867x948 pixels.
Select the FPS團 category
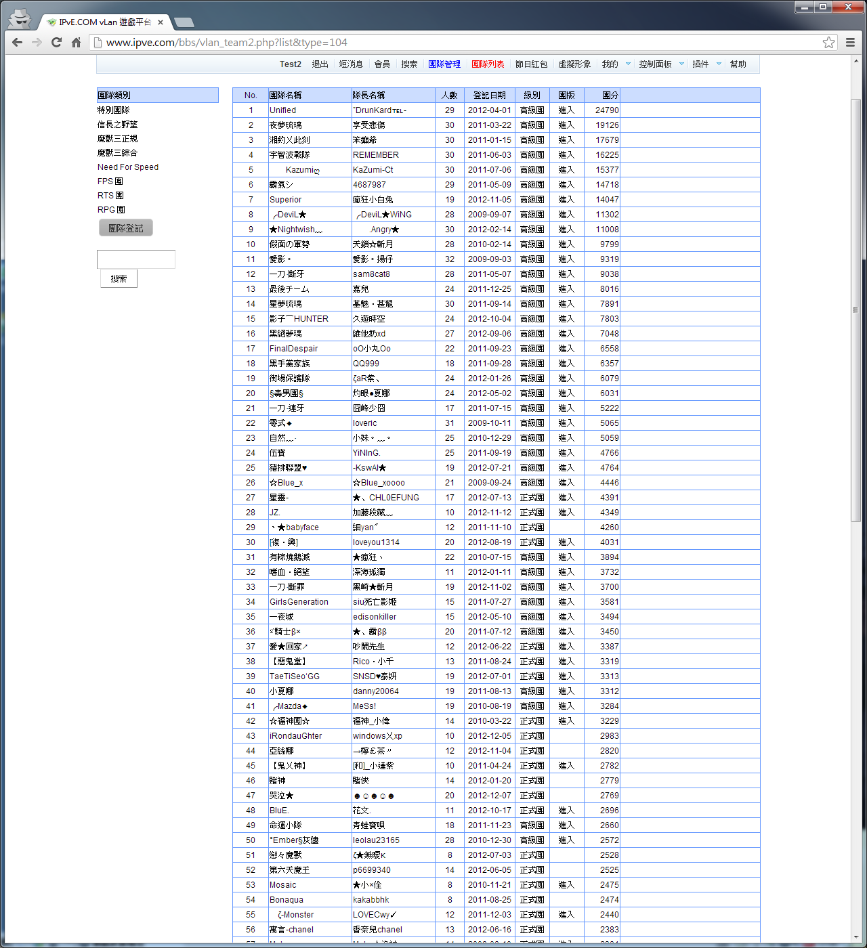pos(110,181)
